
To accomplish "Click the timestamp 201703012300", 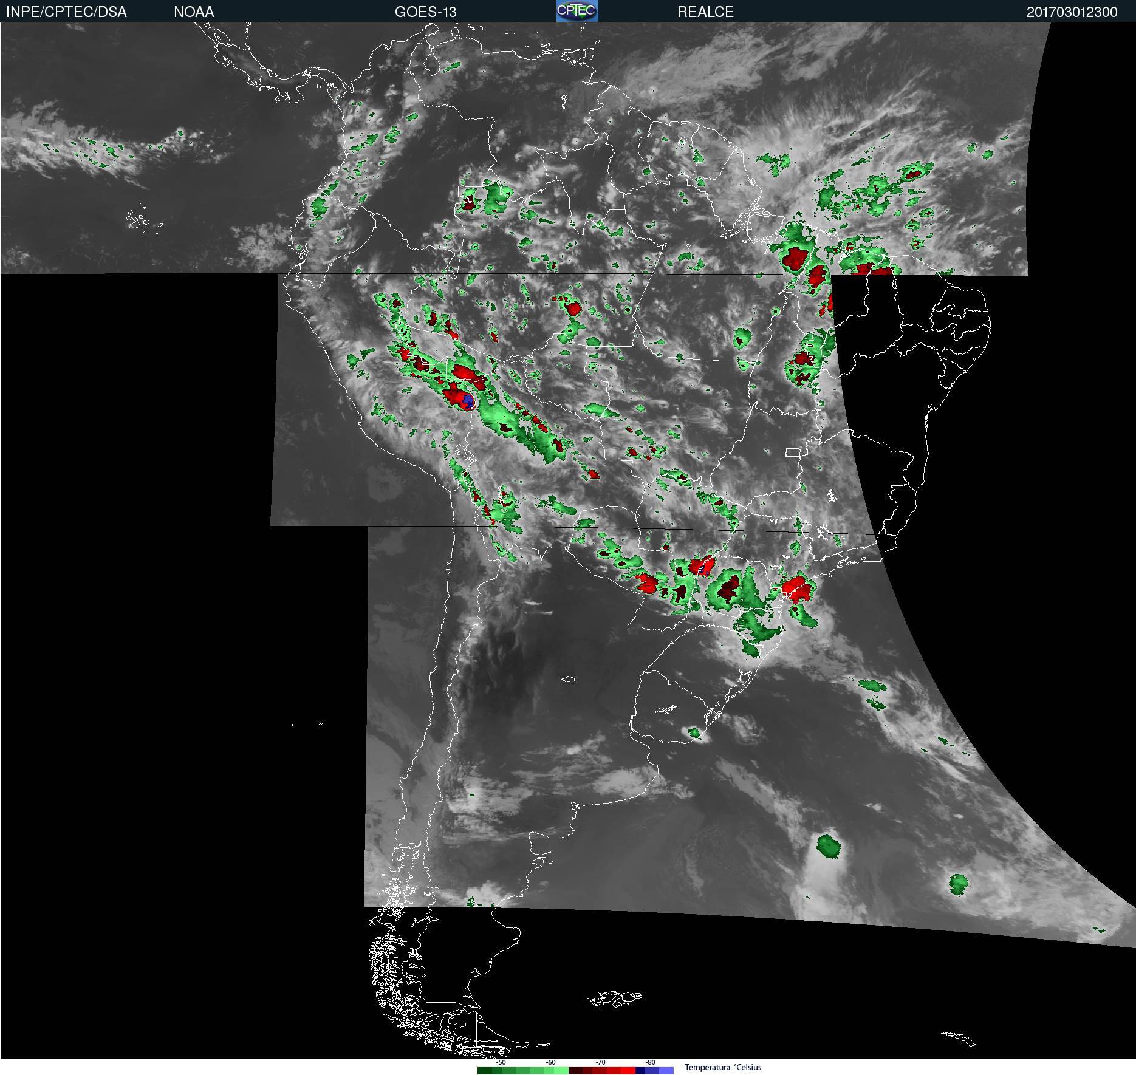I will [1072, 12].
